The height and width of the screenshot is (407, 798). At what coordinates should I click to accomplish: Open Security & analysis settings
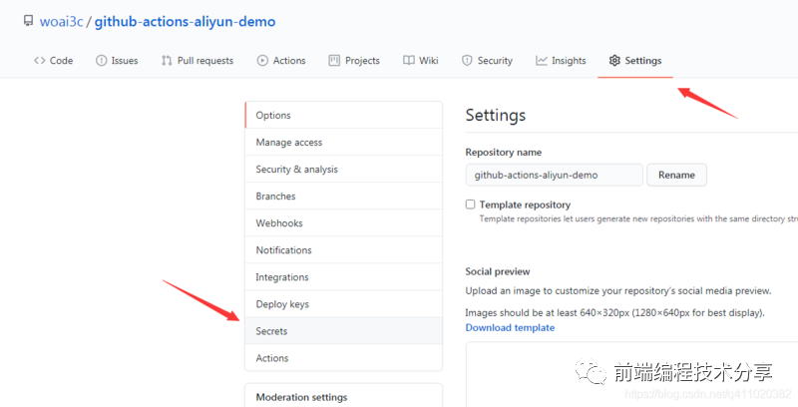[x=343, y=169]
